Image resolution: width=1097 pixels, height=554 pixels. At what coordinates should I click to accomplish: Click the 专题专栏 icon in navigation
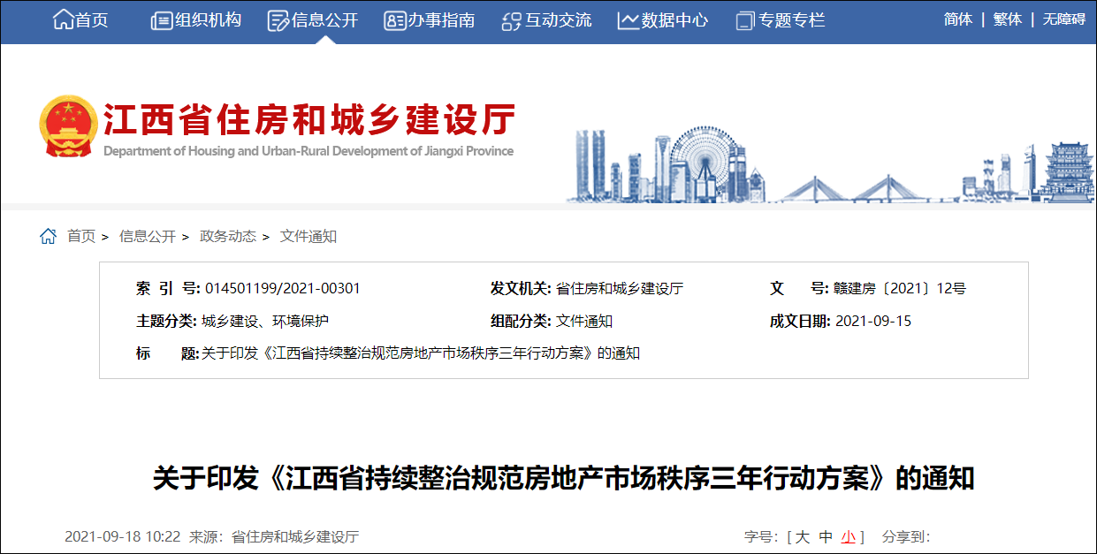(745, 19)
